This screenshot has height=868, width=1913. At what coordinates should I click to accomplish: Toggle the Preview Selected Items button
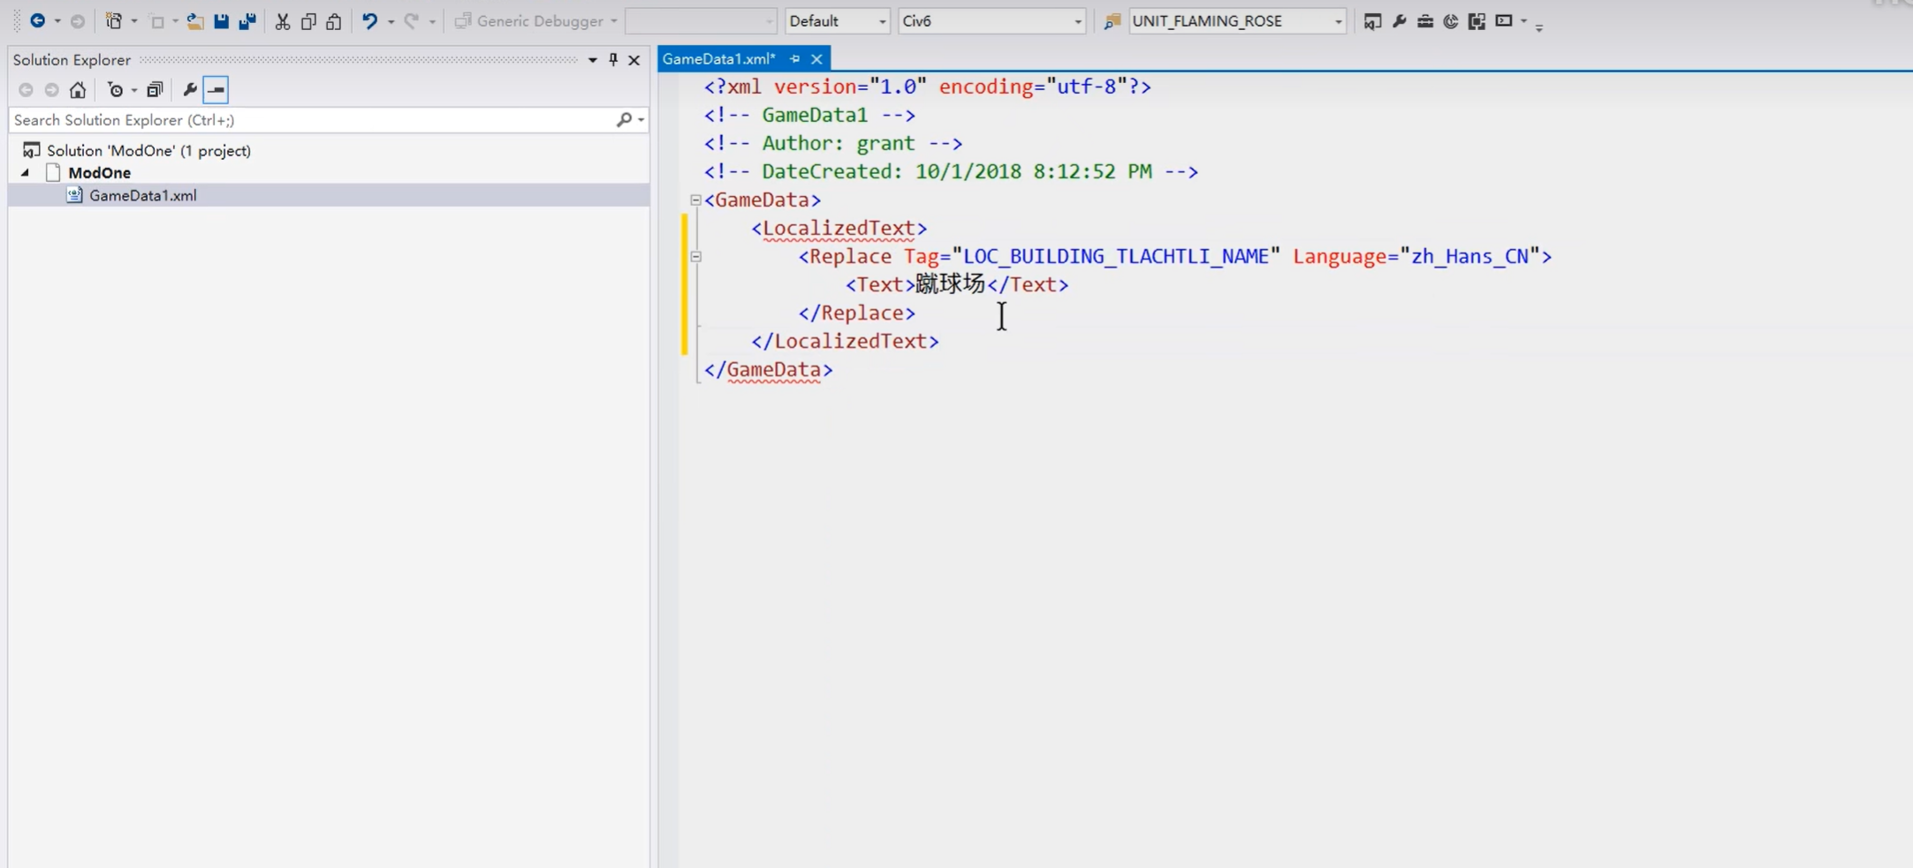216,89
